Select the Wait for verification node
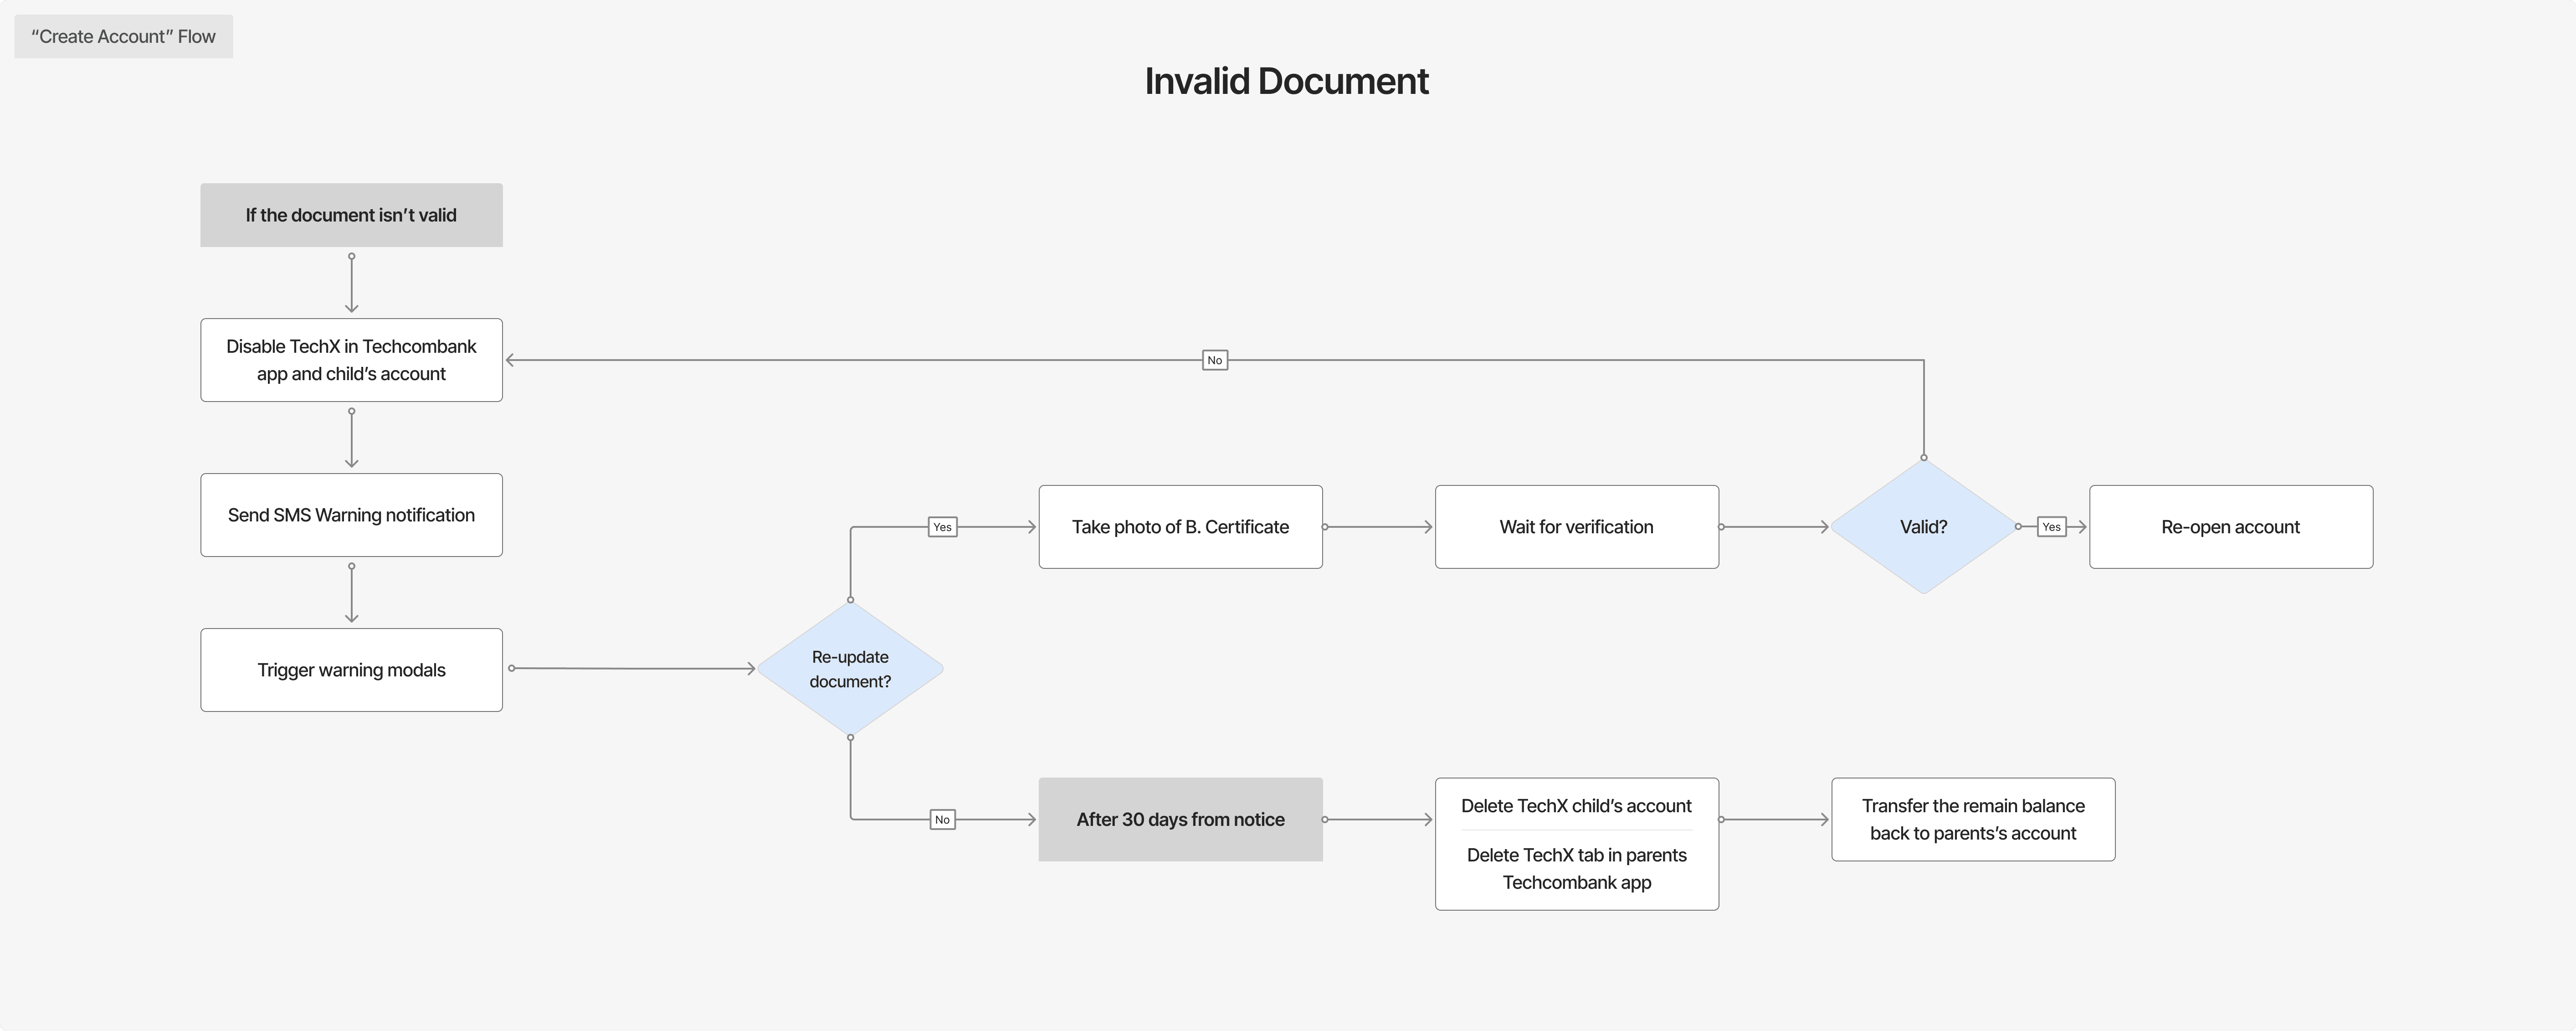 coord(1576,527)
